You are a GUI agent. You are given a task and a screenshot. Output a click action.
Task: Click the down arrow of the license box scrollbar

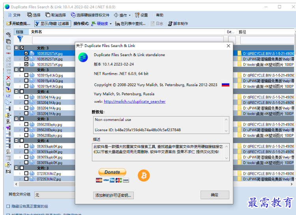click(227, 131)
